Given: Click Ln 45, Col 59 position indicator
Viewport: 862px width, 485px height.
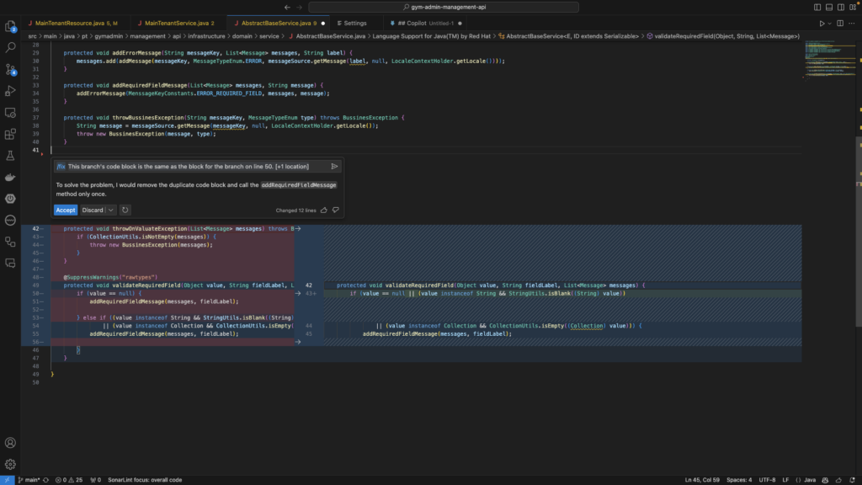Looking at the screenshot, I should 702,480.
